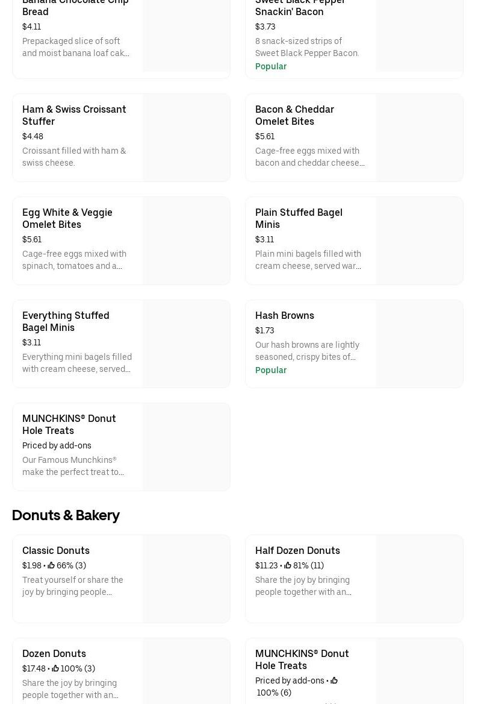Click the Donuts & Bakery section heading
484x704 pixels.
coord(66,515)
